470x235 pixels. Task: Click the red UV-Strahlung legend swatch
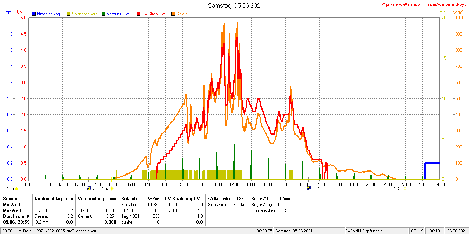pos(138,14)
